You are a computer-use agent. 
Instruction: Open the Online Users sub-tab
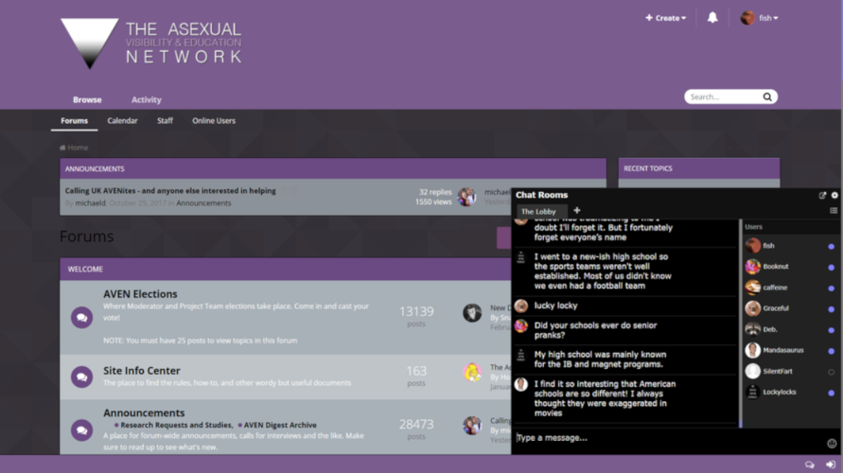coord(214,121)
